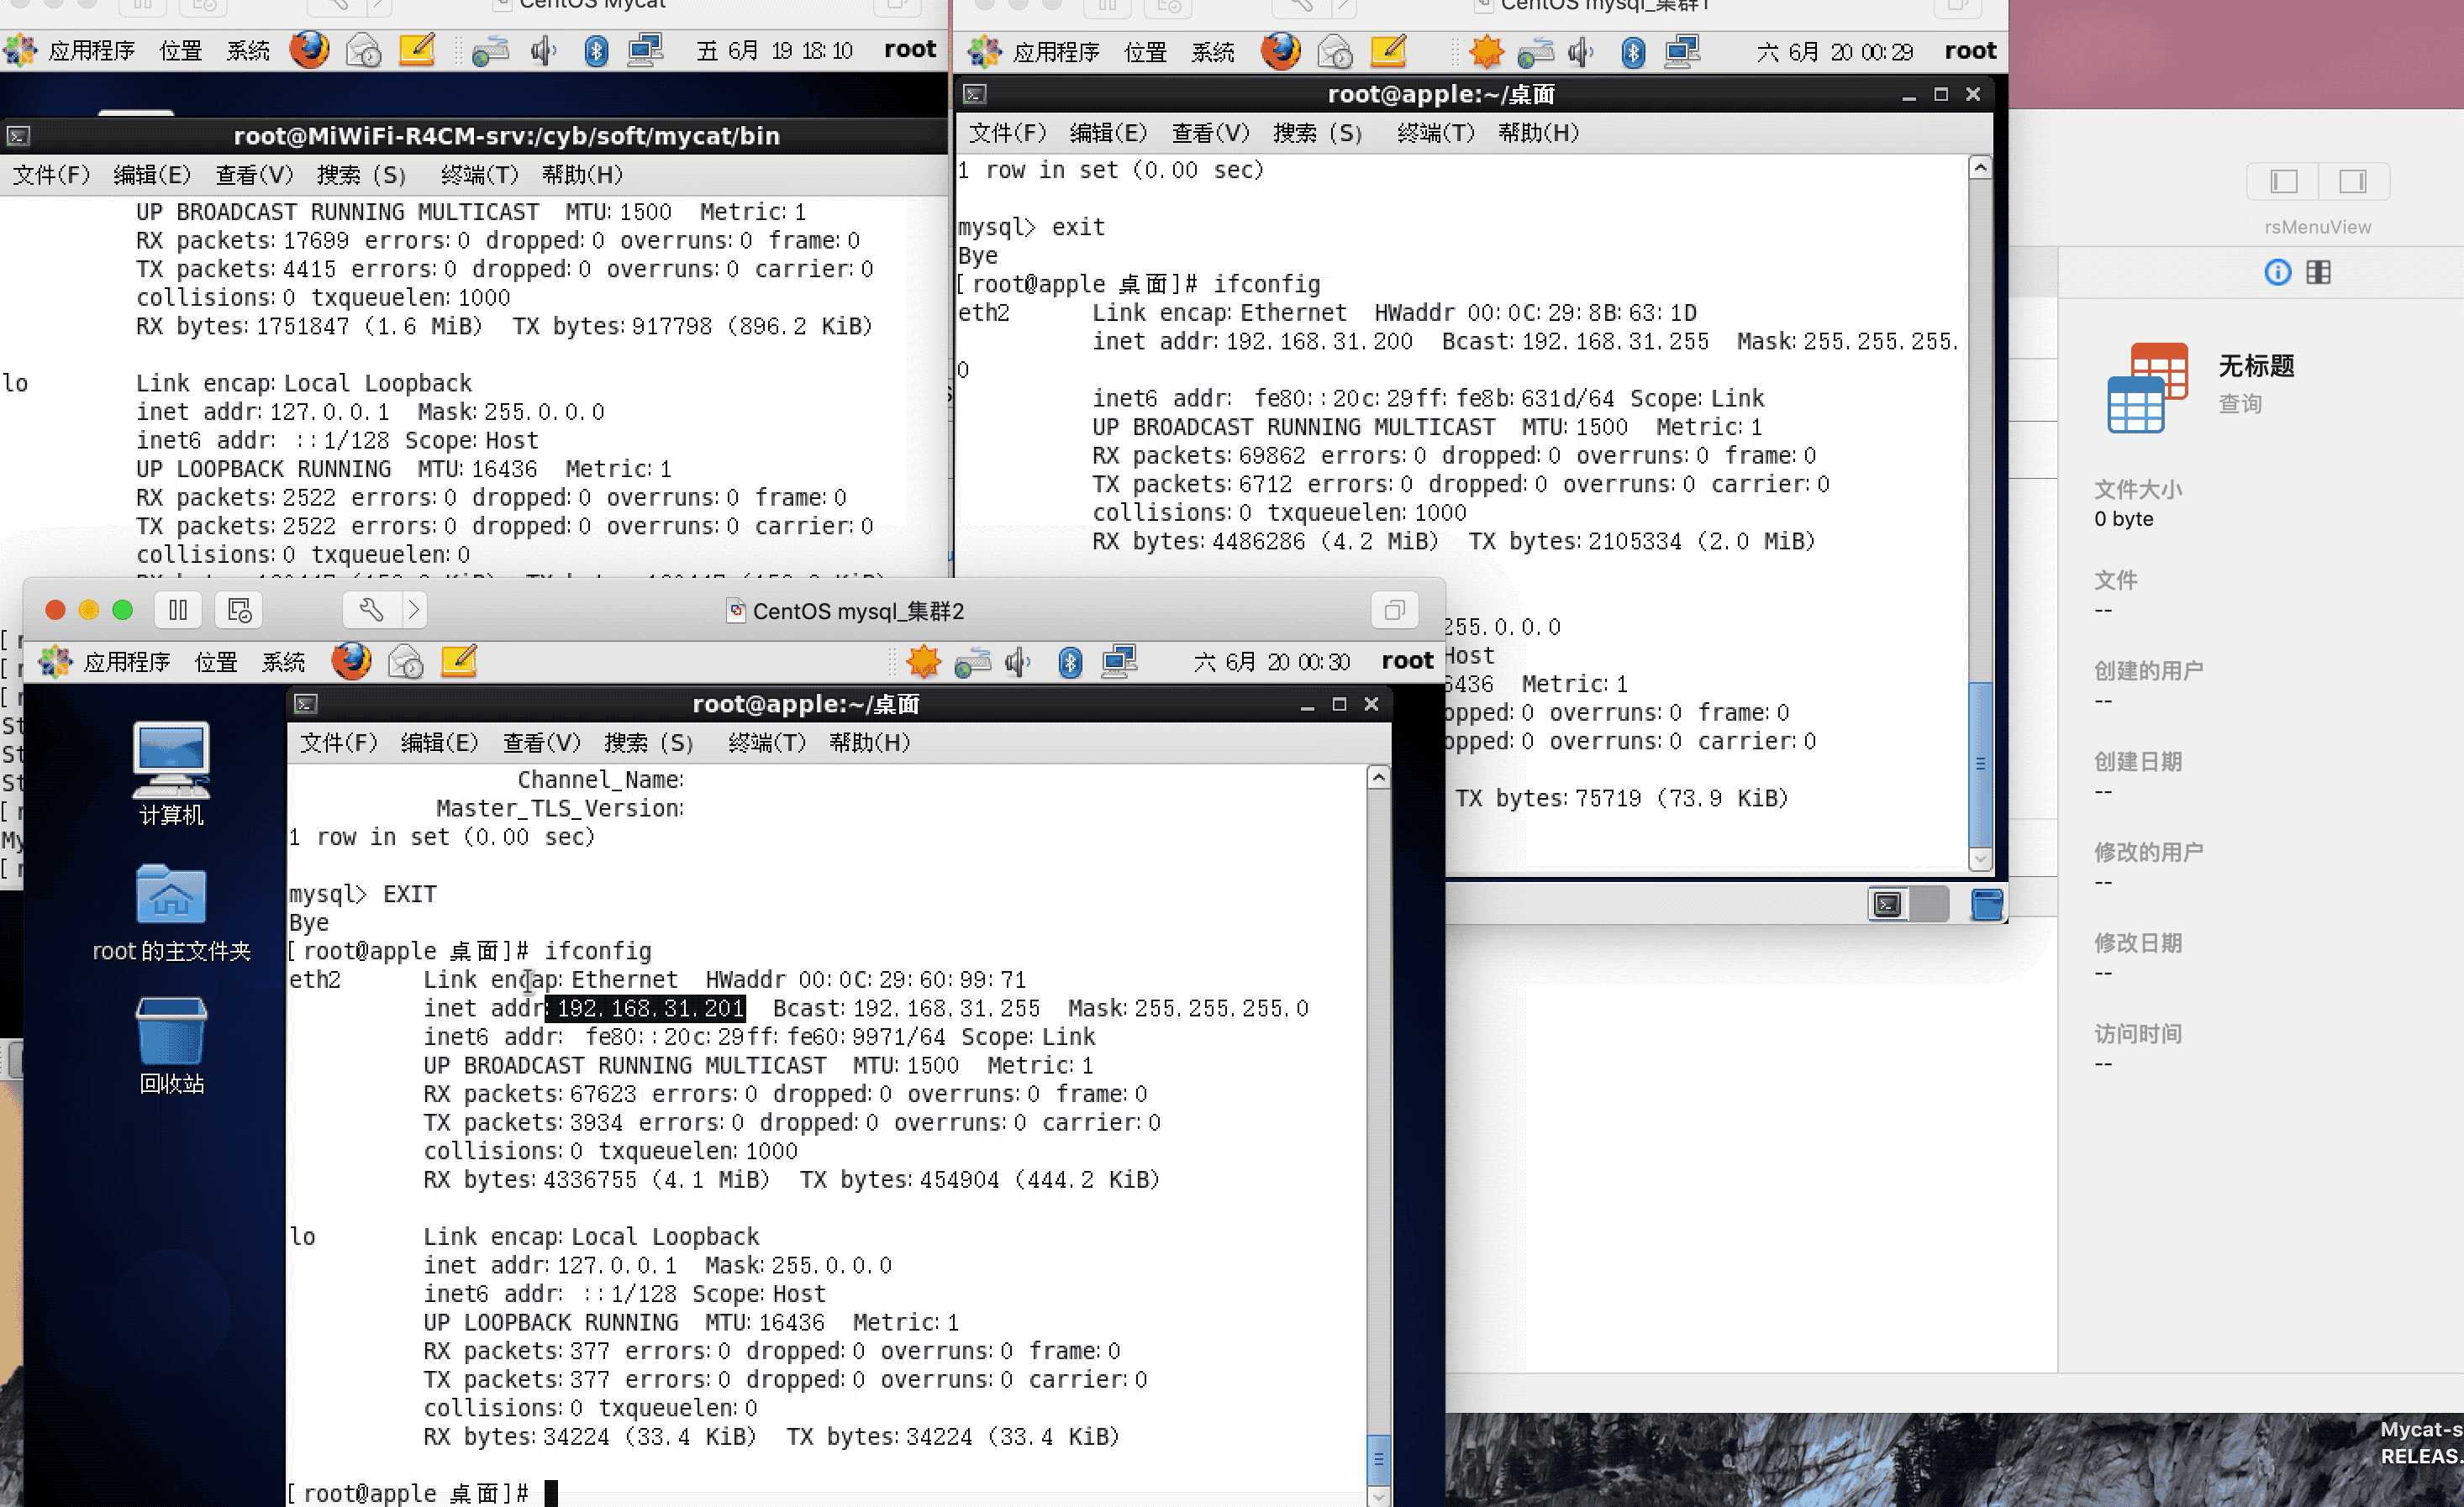Click the notes icon in the Mycat panel
This screenshot has width=2464, height=1507.
tap(417, 49)
